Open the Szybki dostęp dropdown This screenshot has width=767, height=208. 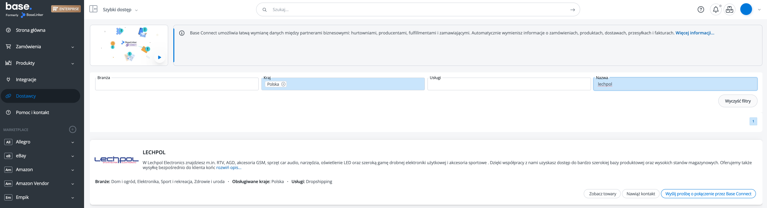click(x=120, y=10)
